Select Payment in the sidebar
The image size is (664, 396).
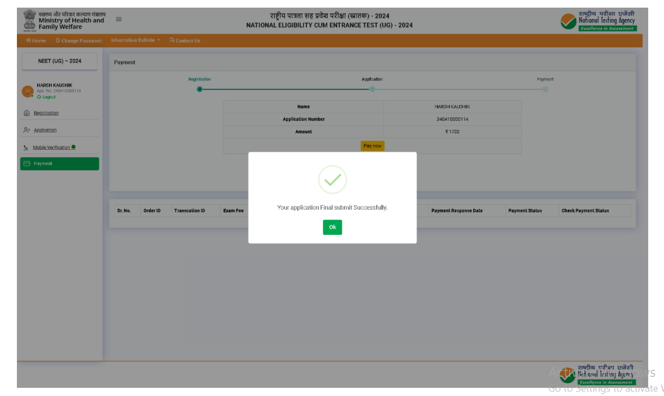(59, 163)
